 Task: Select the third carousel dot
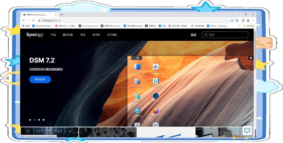[39, 120]
